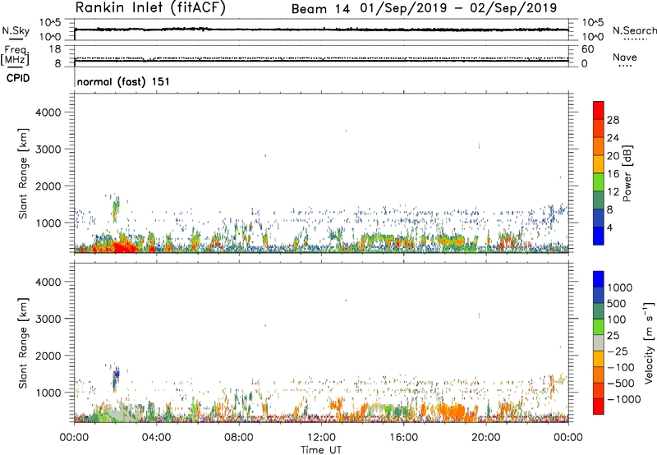Click the "500" tick on velocity colorbar

(x=618, y=303)
